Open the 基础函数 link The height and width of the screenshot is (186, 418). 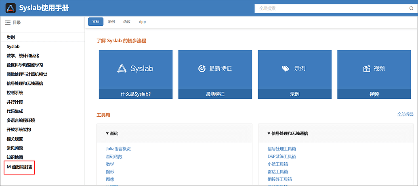coord(114,157)
